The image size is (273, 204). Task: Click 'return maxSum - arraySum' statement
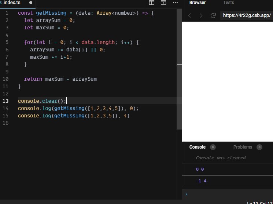60,79
